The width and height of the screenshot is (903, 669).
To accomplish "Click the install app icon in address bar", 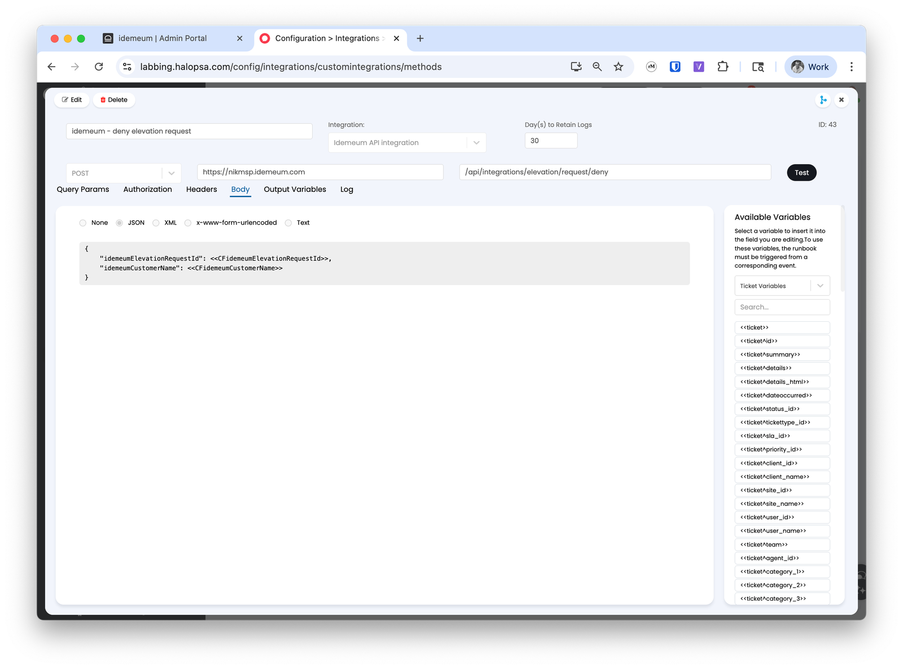I will click(576, 67).
